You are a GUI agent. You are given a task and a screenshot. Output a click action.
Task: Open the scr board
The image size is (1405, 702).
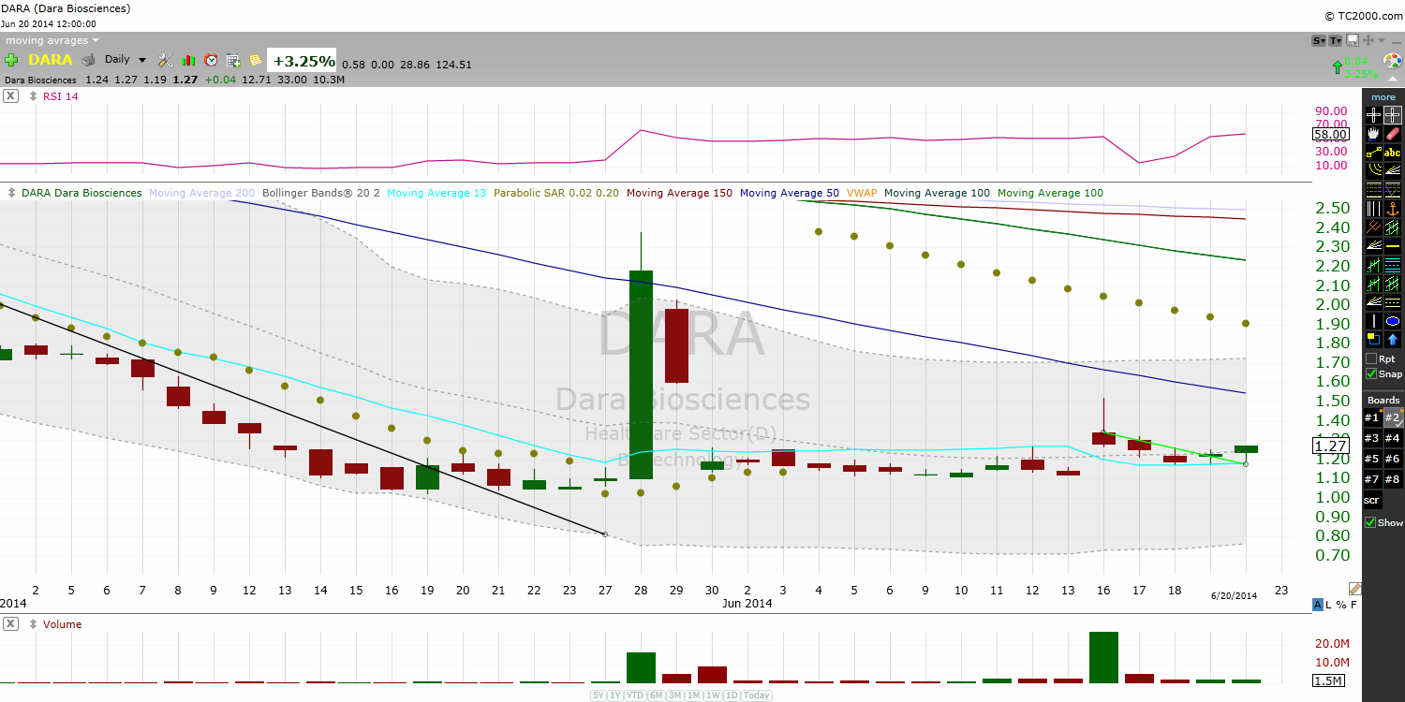[1372, 501]
